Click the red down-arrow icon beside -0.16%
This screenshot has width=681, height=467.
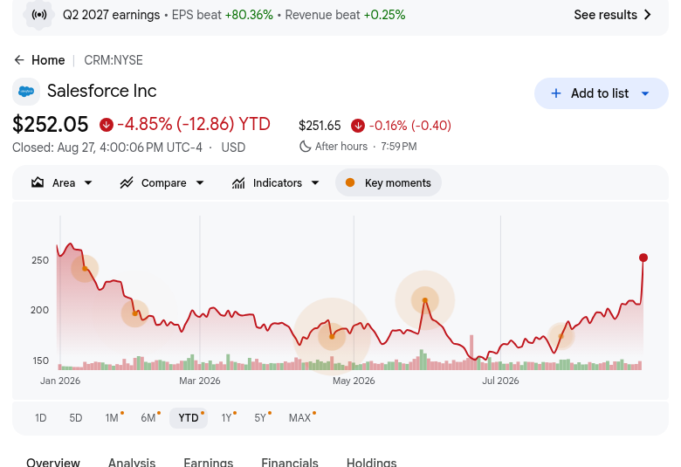(358, 126)
